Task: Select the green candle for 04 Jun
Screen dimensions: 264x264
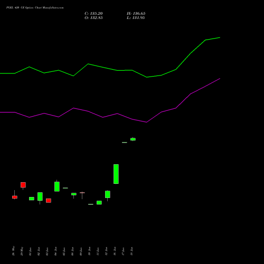Action: 57,186
